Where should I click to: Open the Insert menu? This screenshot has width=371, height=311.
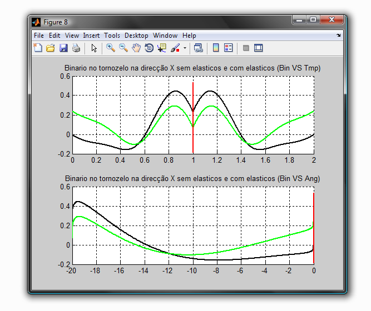tap(92, 36)
